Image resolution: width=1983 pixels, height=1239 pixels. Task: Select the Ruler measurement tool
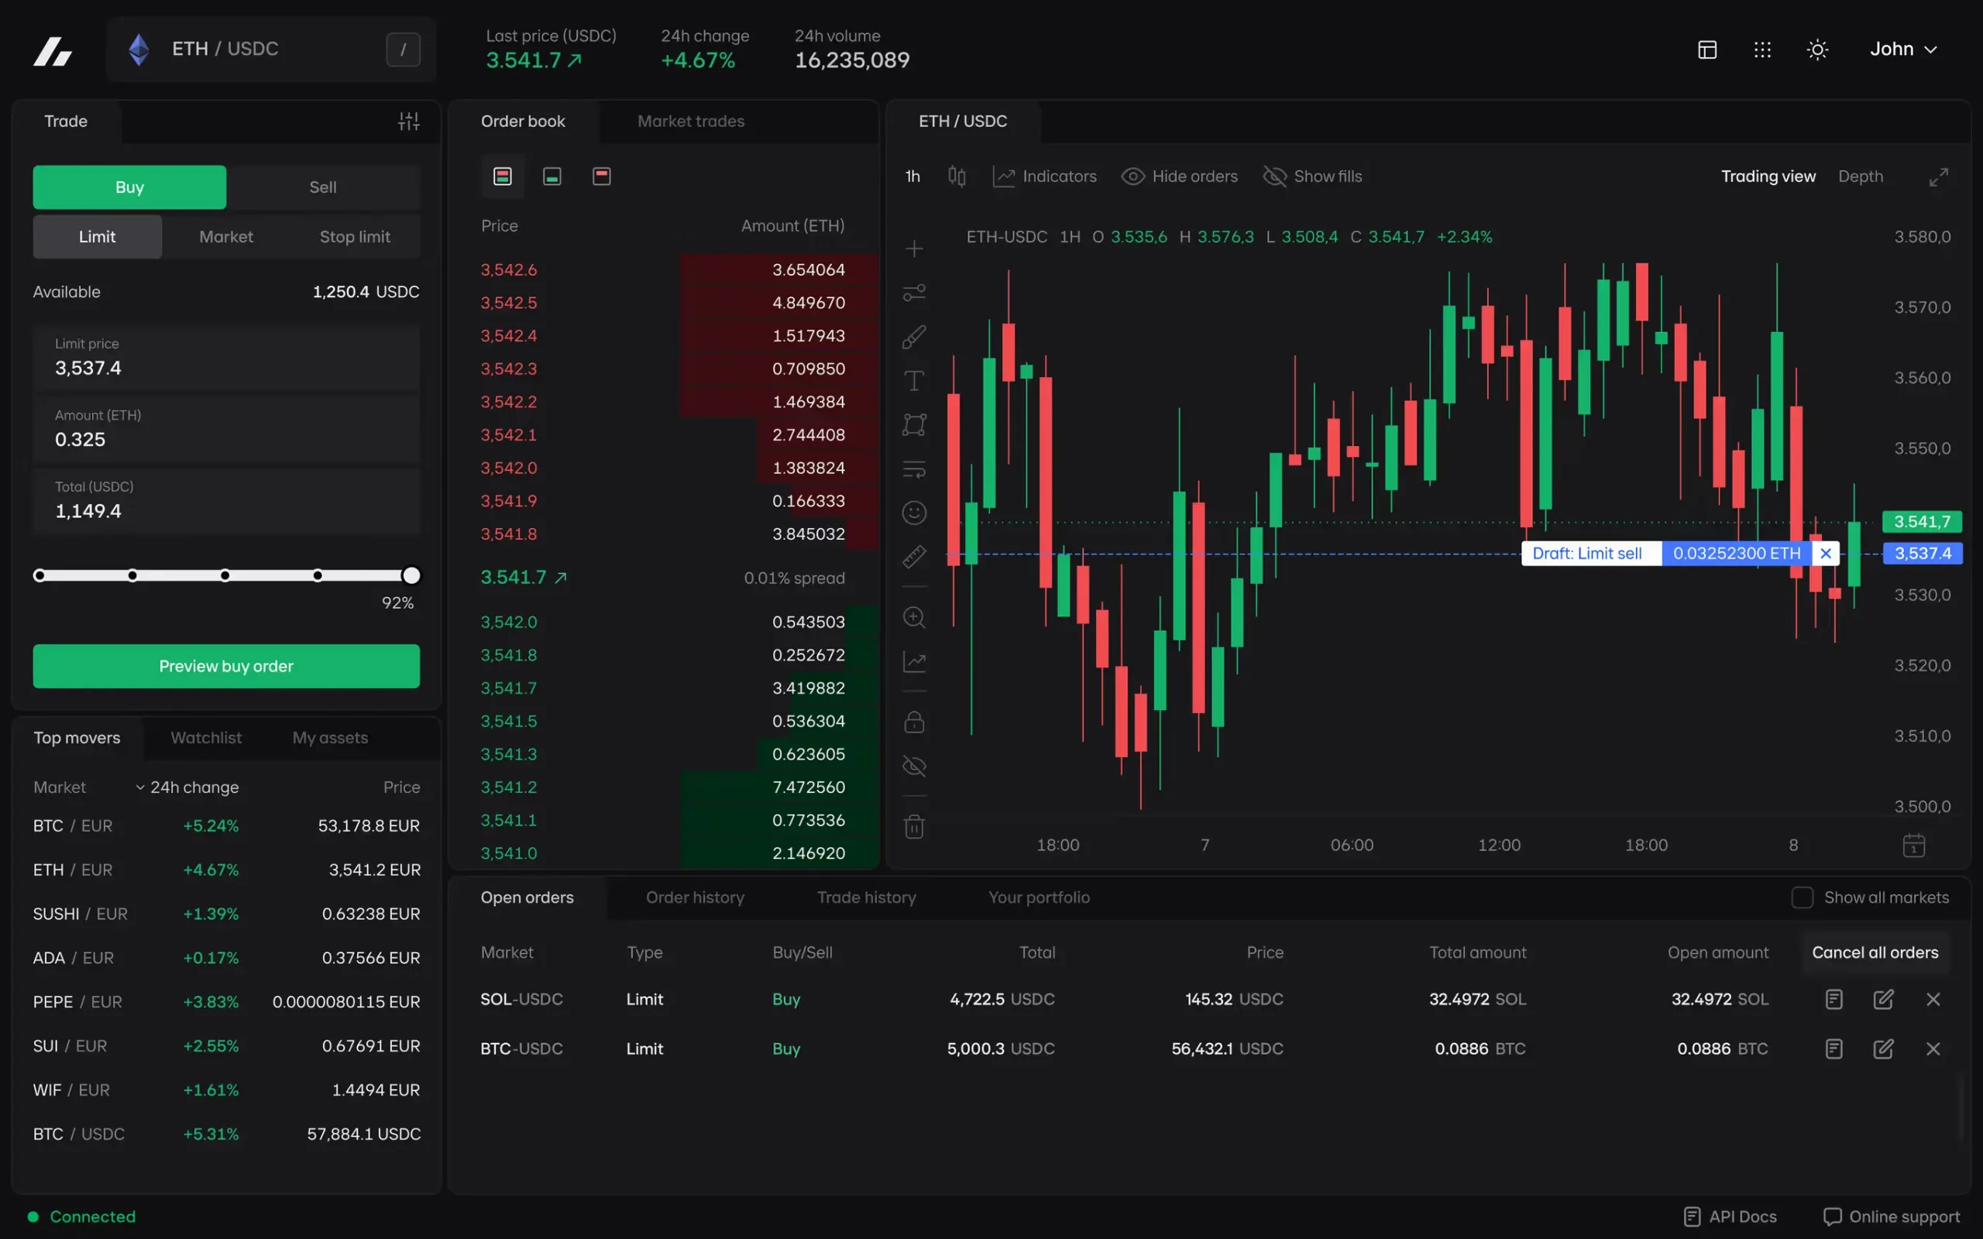(x=914, y=557)
